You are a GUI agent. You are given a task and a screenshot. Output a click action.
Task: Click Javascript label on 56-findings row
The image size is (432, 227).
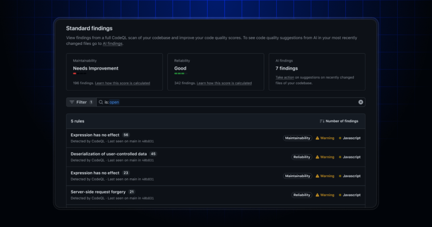[x=352, y=138]
